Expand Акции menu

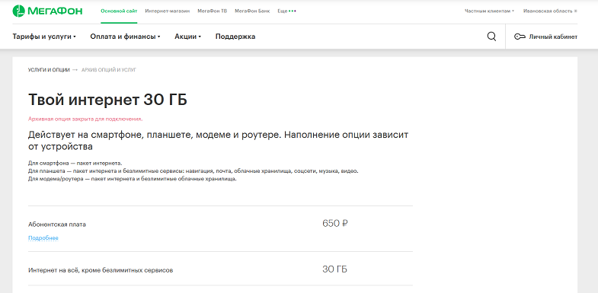pos(187,37)
